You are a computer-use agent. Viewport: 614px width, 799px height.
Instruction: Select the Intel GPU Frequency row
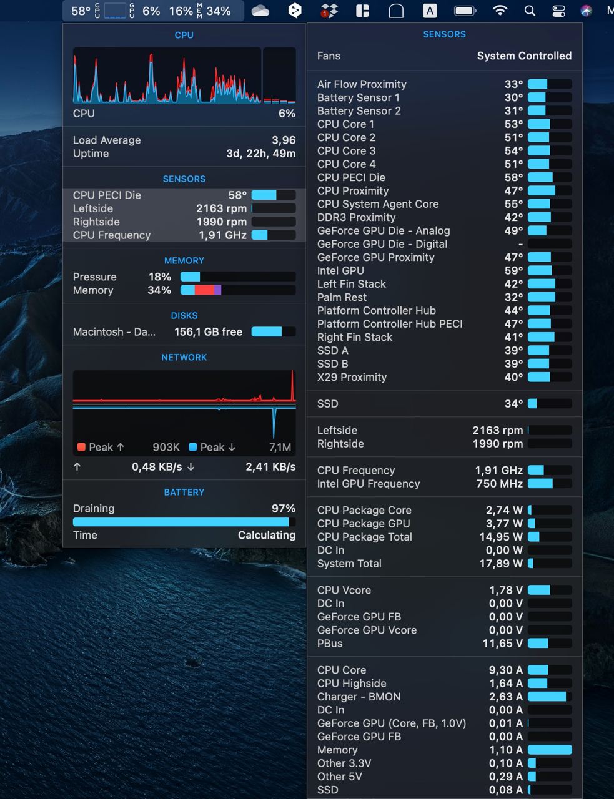(444, 484)
